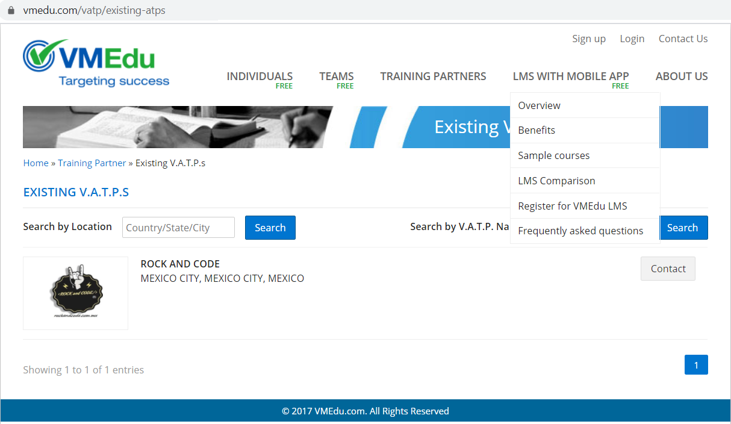Contact the Rock and Code partner
The image size is (731, 424).
point(667,269)
